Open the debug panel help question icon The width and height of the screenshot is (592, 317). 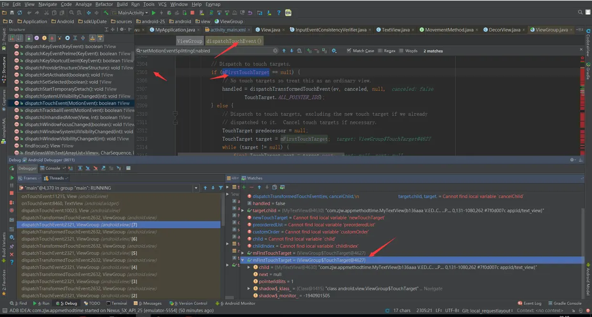tap(12, 262)
